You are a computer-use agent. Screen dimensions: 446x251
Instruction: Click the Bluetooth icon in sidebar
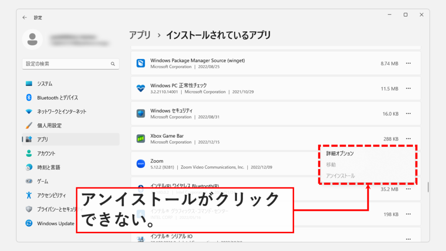pyautogui.click(x=29, y=98)
